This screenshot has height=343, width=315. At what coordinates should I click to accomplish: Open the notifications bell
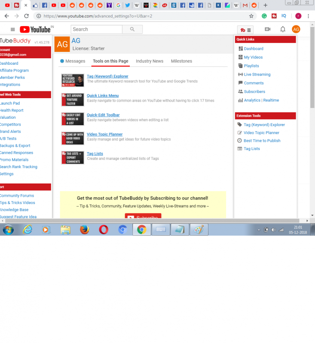(x=282, y=29)
